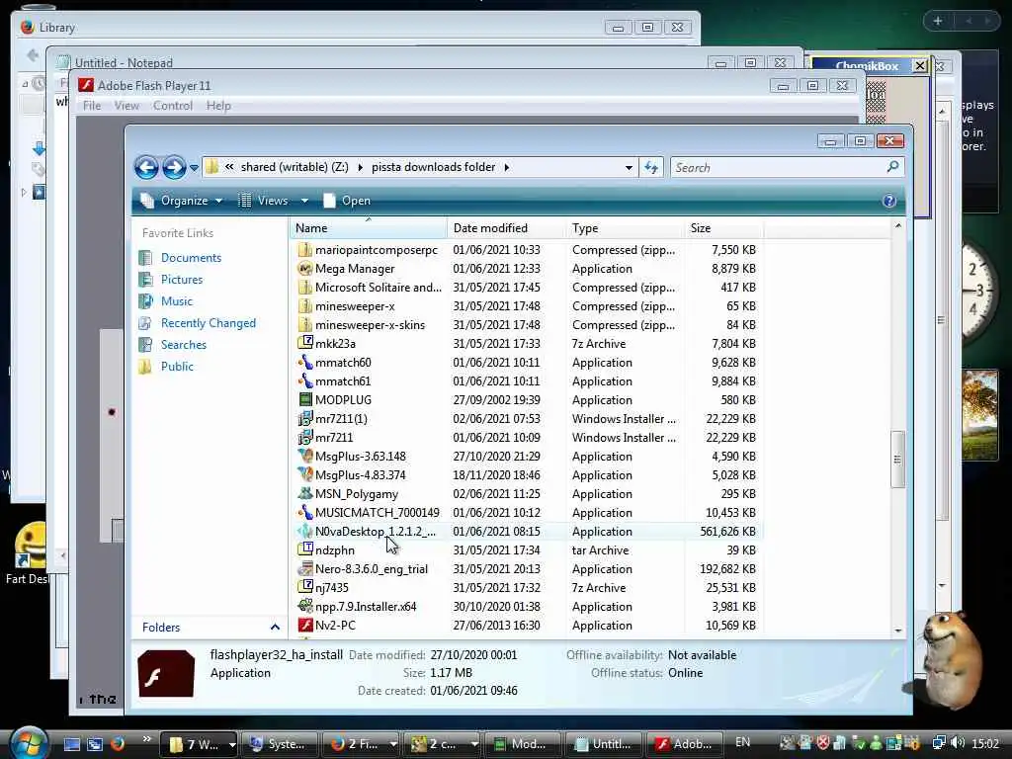The width and height of the screenshot is (1012, 759).
Task: Open the Windows Start orb
Action: [29, 742]
